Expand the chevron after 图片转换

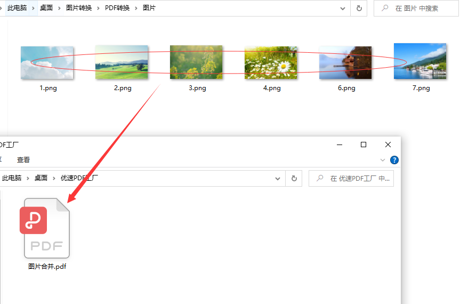click(x=98, y=8)
